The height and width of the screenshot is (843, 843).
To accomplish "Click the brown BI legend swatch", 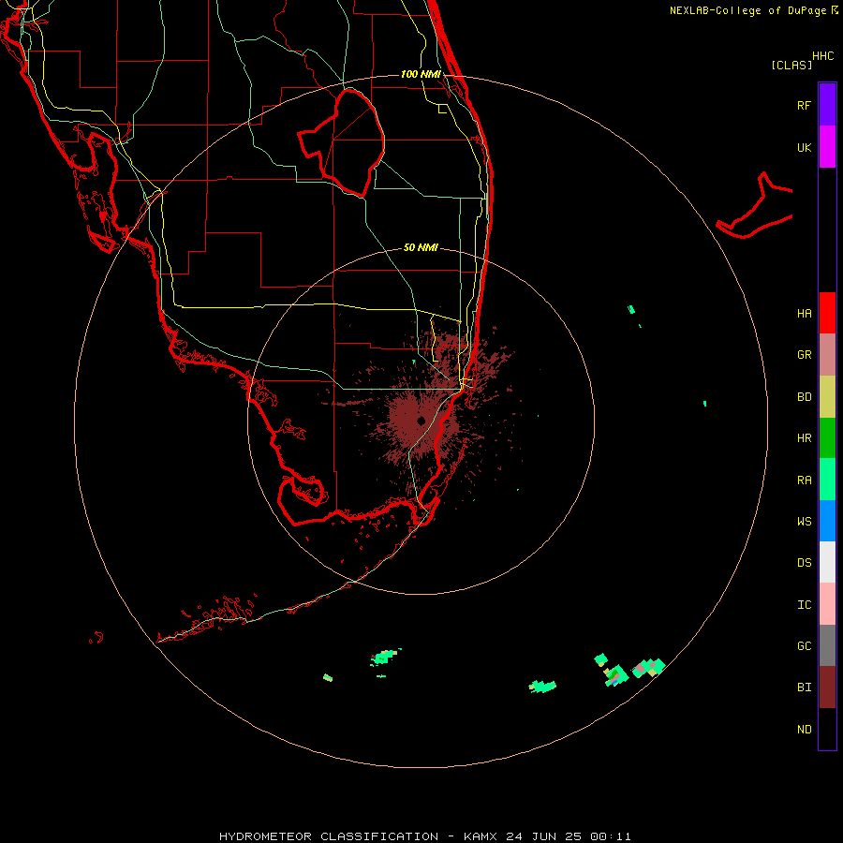I will pyautogui.click(x=827, y=688).
